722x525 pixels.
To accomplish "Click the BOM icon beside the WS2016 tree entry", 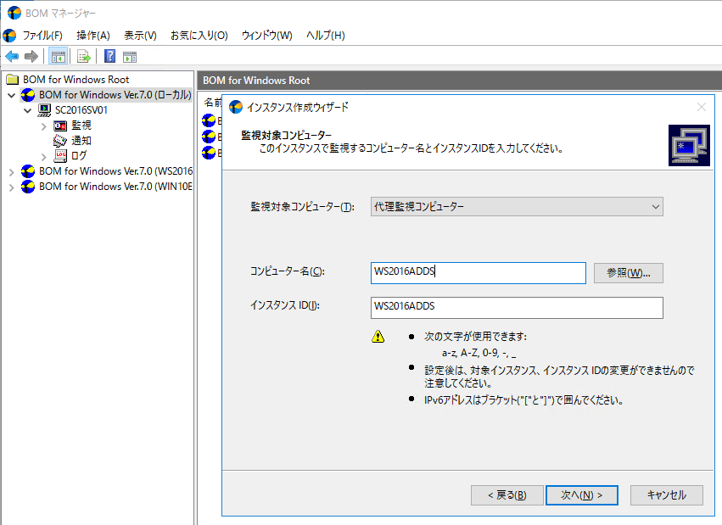I will (28, 171).
